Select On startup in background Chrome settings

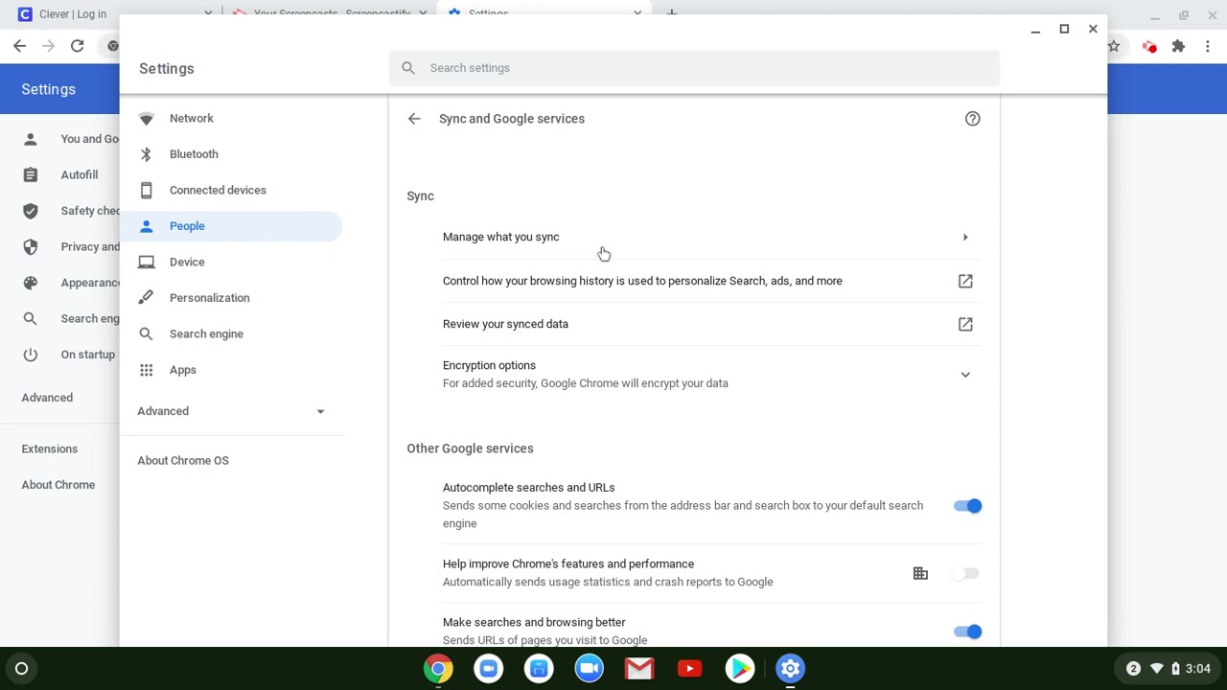coord(87,355)
